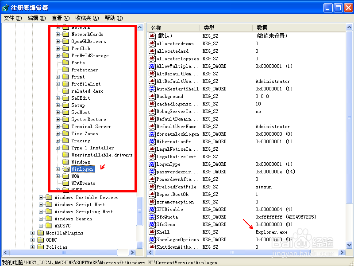This screenshot has width=354, height=266.
Task: Open the 收藏夹 (Favorites) menu
Action: click(x=87, y=18)
